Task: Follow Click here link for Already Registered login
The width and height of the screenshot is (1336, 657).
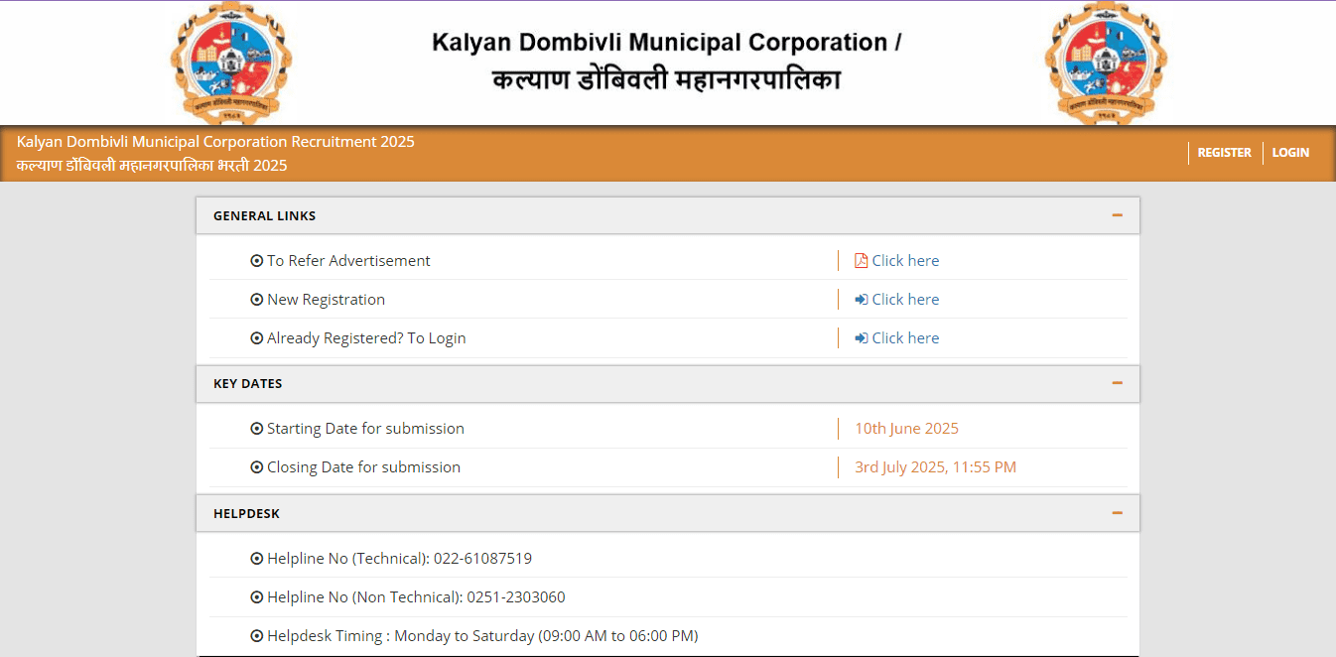Action: 905,338
